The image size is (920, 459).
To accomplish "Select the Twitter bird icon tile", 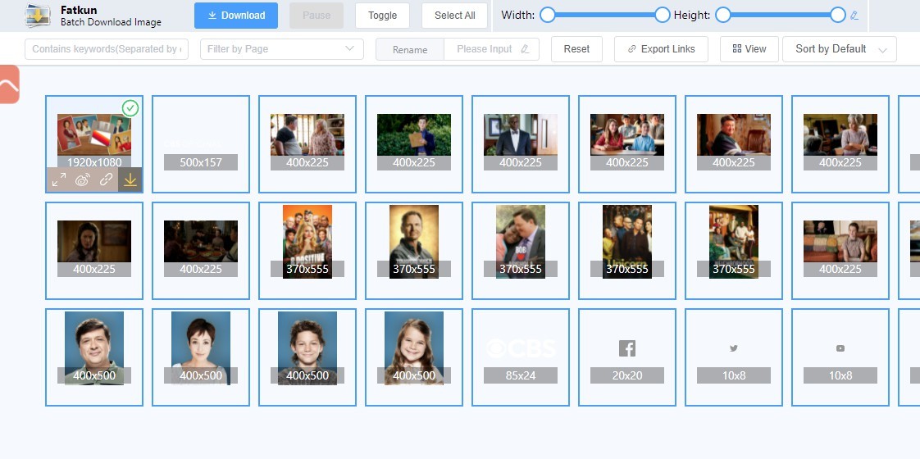I will click(734, 357).
